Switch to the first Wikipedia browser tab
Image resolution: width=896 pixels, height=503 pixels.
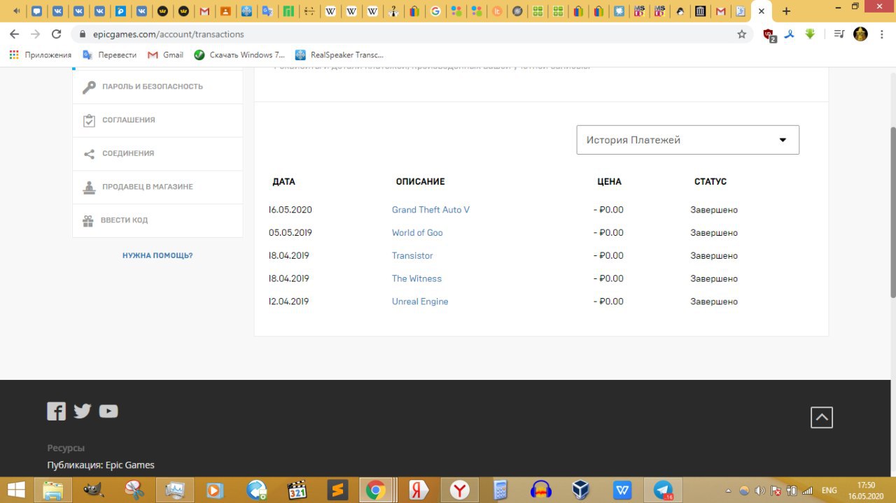click(x=330, y=11)
